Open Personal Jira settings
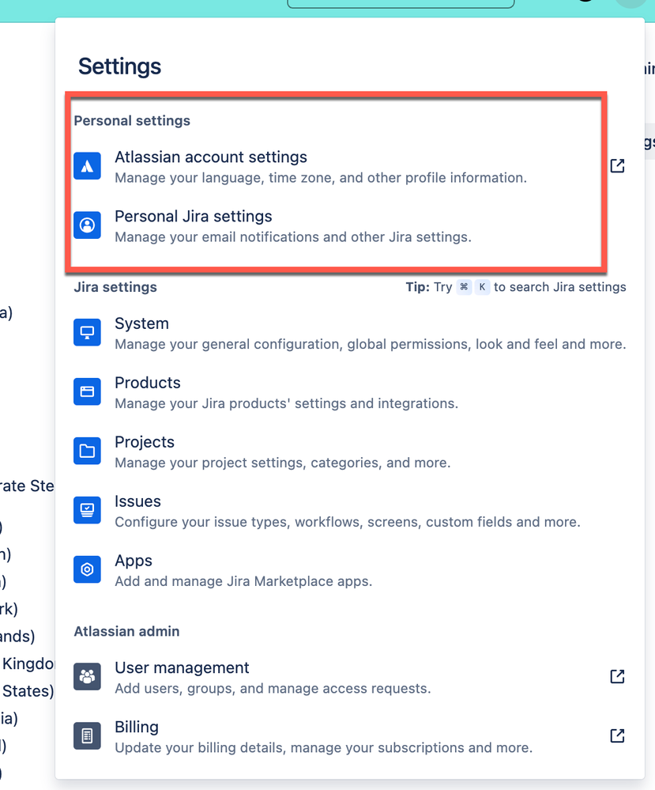 [x=349, y=225]
